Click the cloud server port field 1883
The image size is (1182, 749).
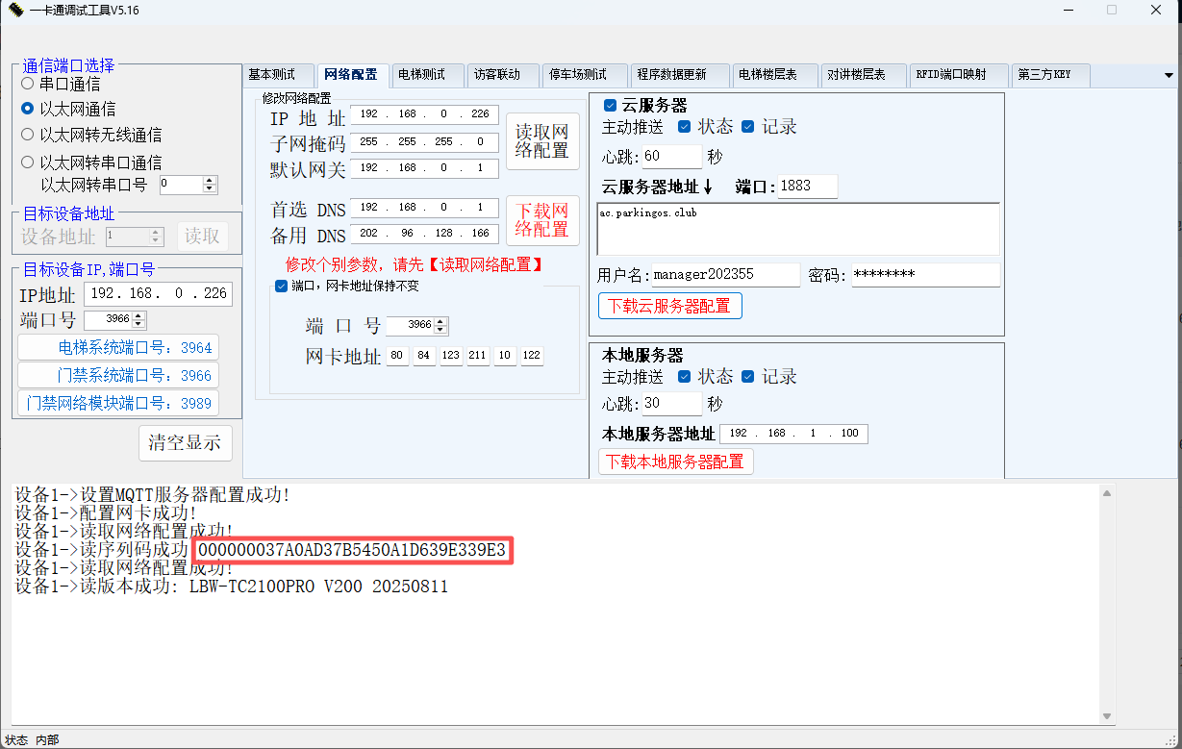[x=808, y=187]
